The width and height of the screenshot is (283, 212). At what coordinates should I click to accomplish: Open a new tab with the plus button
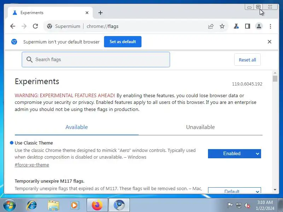100,13
